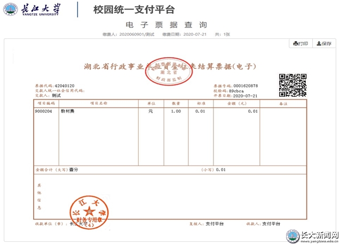
Task: Click the quantity value 1.00
Action: tap(176, 111)
